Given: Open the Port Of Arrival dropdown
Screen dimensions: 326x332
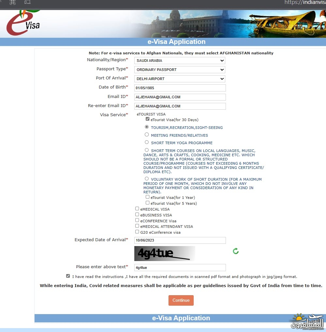Looking at the screenshot, I should 180,79.
